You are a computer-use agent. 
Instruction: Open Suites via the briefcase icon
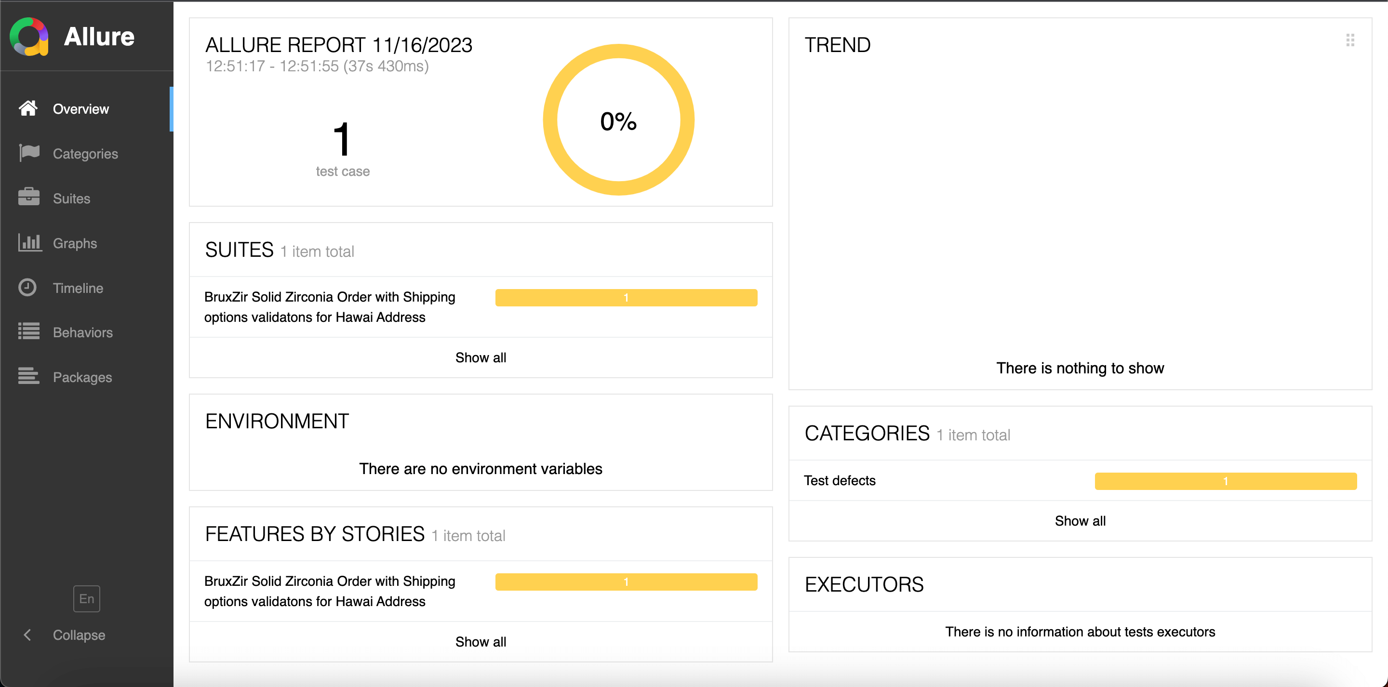(29, 198)
